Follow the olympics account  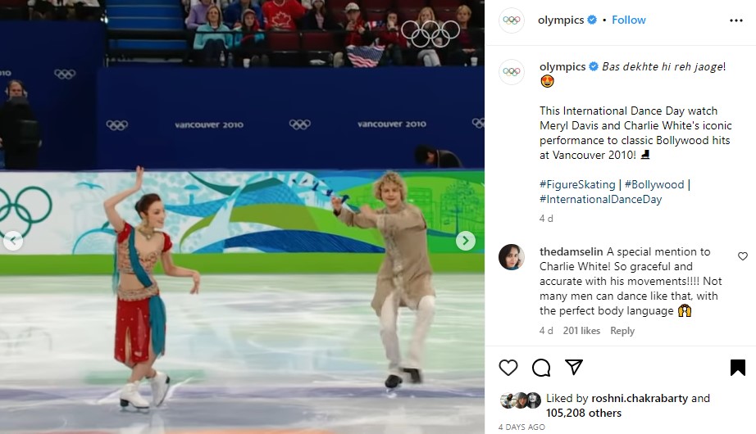tap(629, 20)
